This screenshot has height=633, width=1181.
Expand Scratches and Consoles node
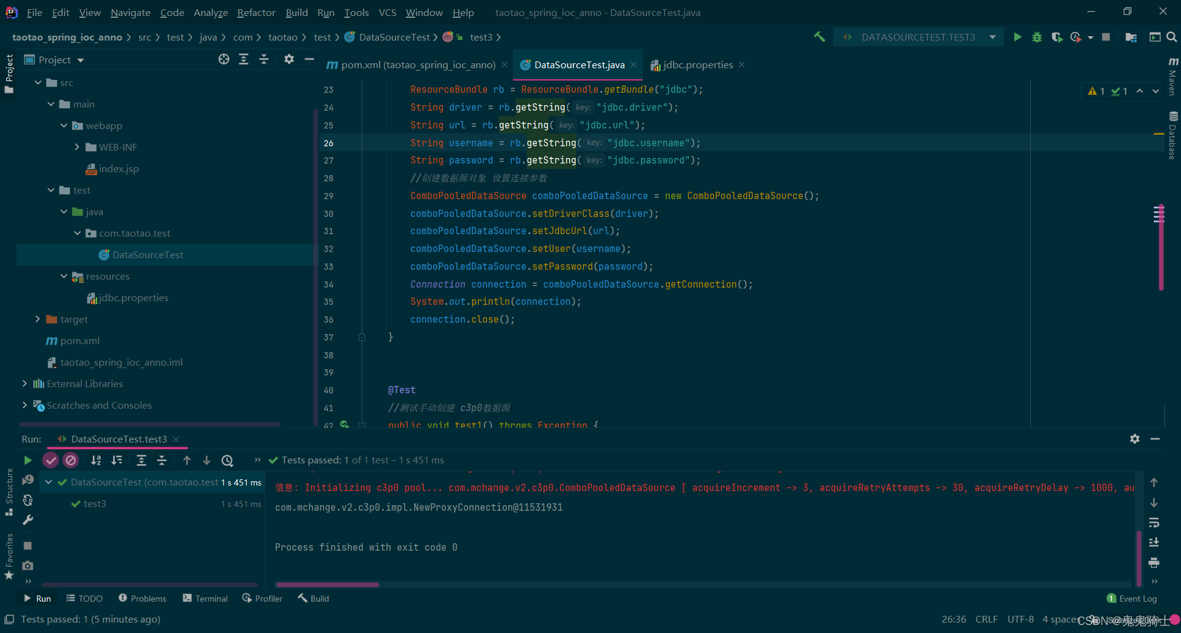coord(25,405)
